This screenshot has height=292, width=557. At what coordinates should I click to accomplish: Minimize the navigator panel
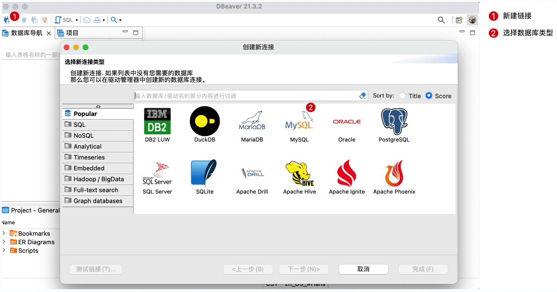pyautogui.click(x=125, y=32)
